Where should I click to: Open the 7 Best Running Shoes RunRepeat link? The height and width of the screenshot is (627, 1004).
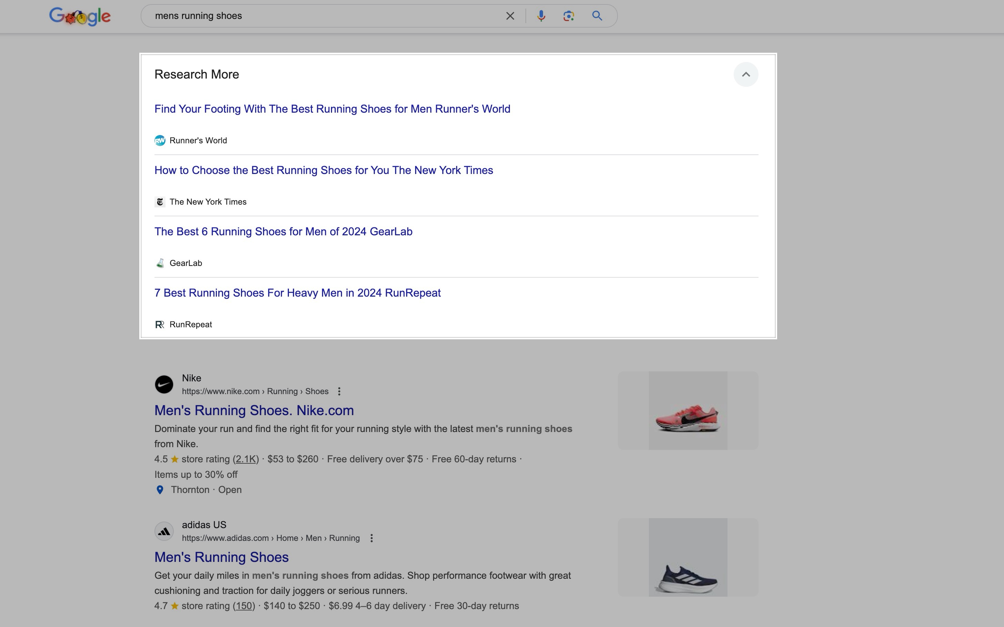[297, 293]
